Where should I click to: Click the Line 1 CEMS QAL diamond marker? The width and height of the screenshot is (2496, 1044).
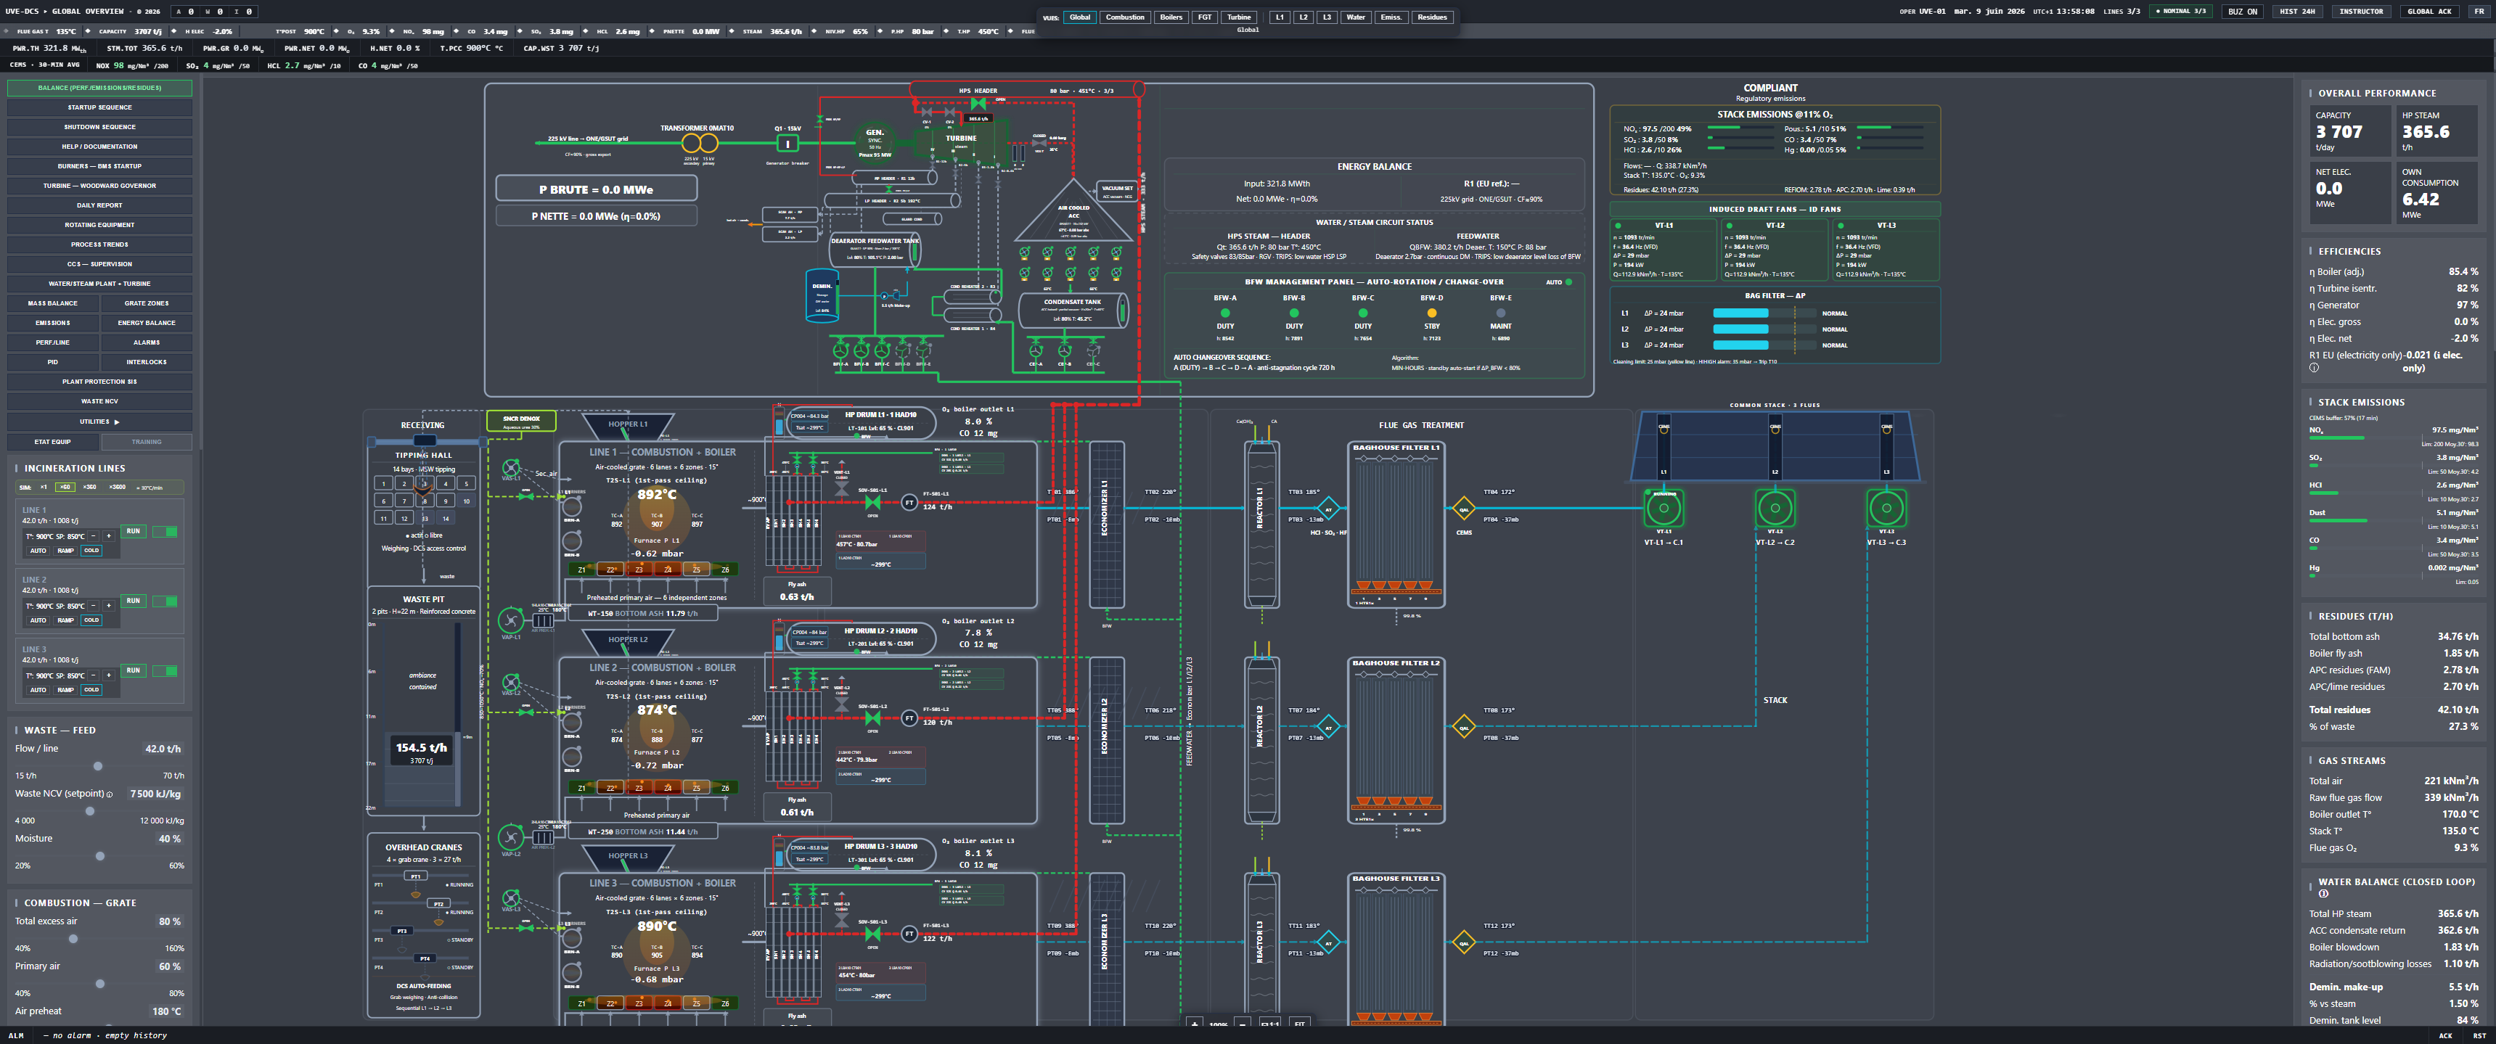point(1464,509)
